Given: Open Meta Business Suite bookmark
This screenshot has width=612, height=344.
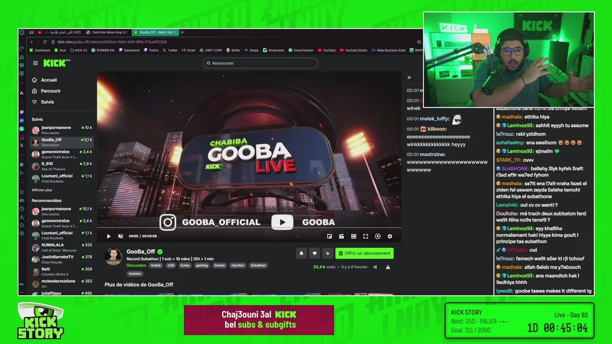Looking at the screenshot, I should pyautogui.click(x=388, y=50).
